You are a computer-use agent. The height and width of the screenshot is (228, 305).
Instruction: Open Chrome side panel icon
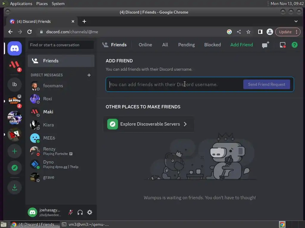pyautogui.click(x=260, y=32)
